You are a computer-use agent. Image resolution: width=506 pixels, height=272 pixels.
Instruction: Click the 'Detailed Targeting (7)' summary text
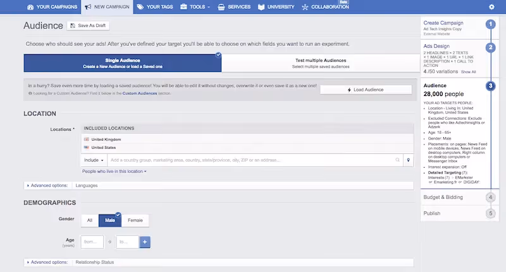[x=448, y=172]
